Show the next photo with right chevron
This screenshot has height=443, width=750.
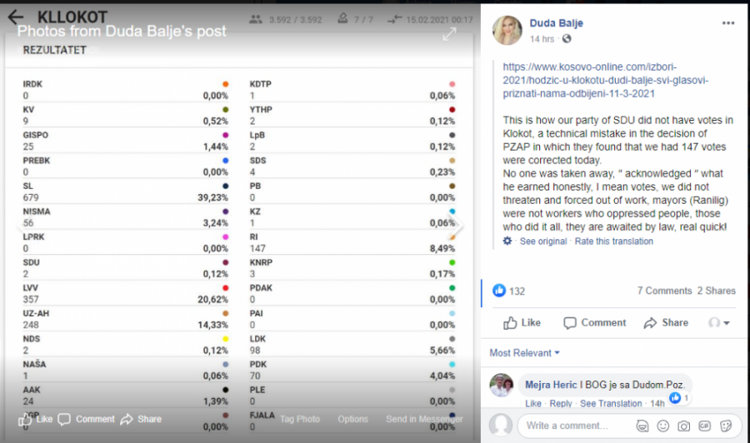click(457, 224)
